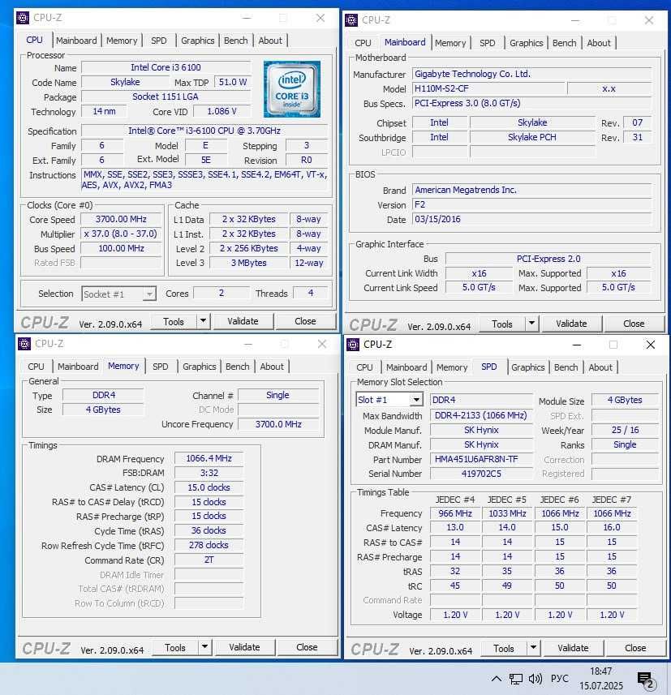Select Week/Year value '25 / 16'

point(625,430)
